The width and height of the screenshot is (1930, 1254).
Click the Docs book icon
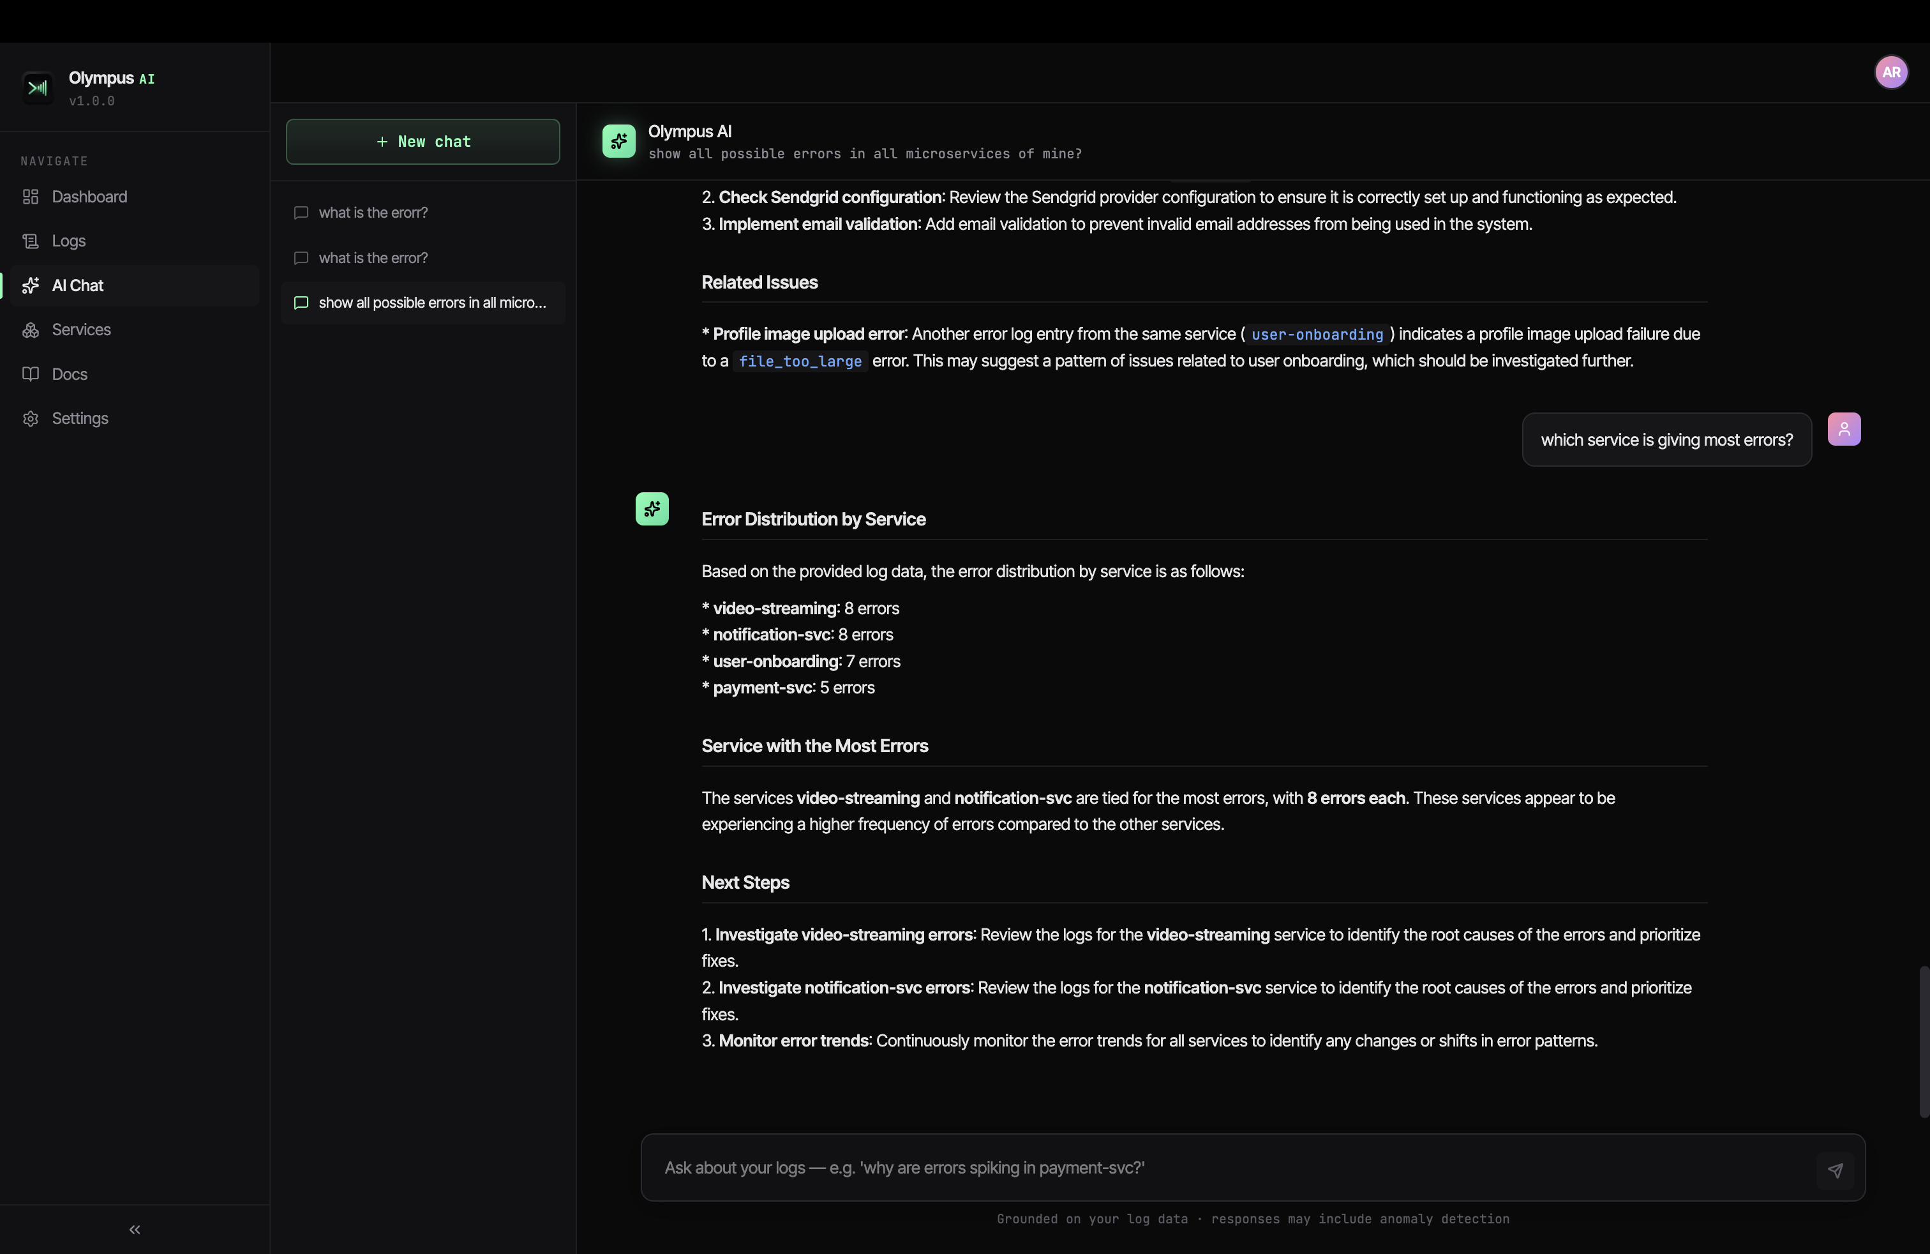31,374
